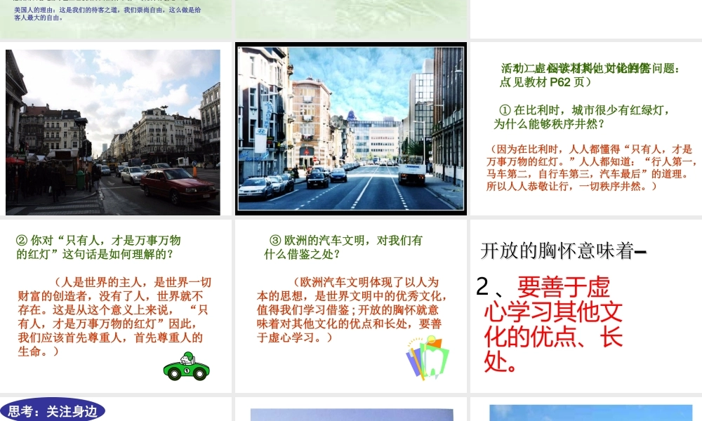Click the text 什么借鉴之处？
This screenshot has width=702, height=421.
302,255
